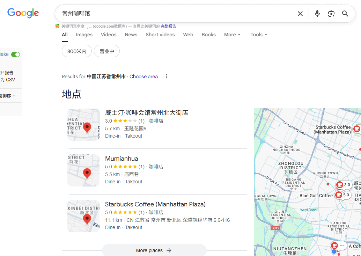Expand the More search tab dropdown
The width and height of the screenshot is (361, 256).
tap(232, 35)
